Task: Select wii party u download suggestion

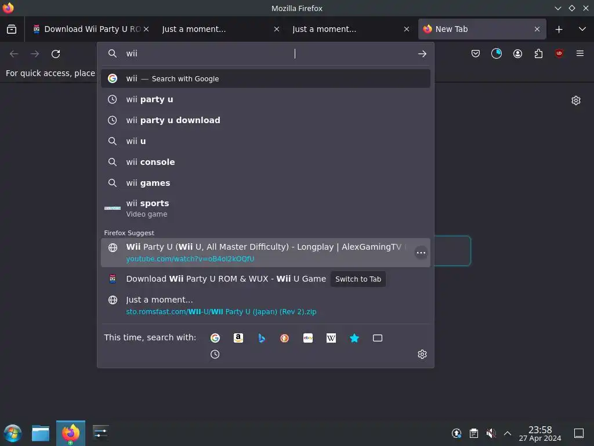Action: (x=266, y=120)
